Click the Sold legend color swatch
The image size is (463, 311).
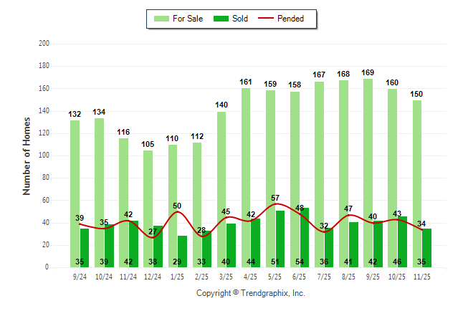(x=221, y=19)
